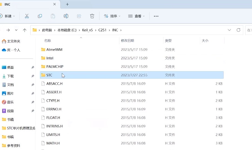Expand chevron after Keil_v5 in breadcrumb
The height and width of the screenshot is (150, 252).
(95, 30)
